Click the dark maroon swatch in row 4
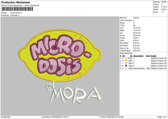The image size is (168, 119). tap(126, 66)
